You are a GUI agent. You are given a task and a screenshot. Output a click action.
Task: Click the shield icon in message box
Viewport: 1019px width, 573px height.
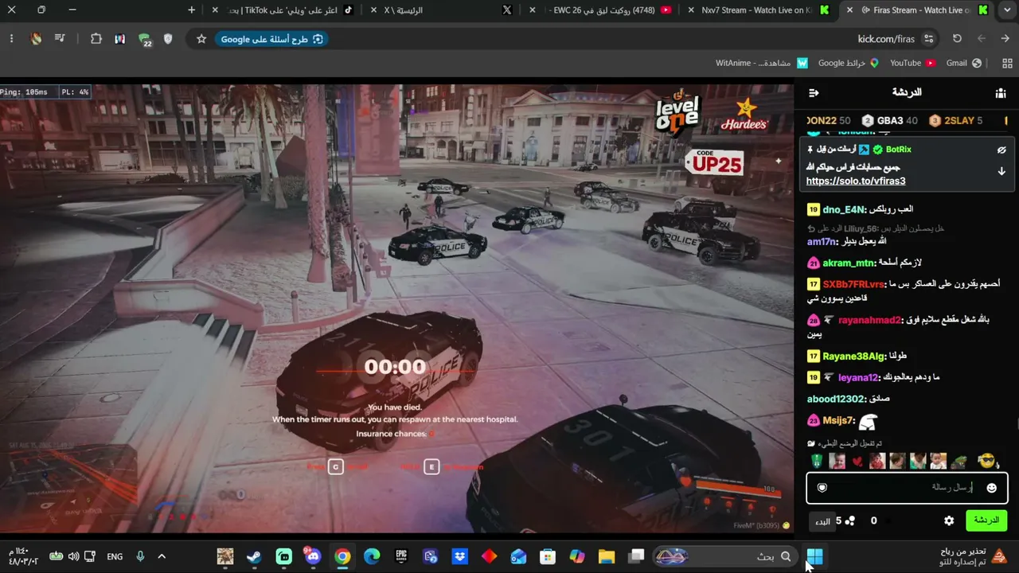point(822,488)
